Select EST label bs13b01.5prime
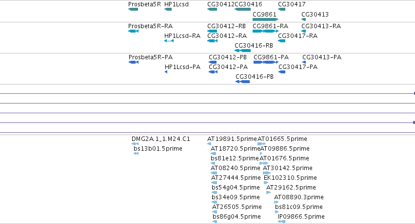 [158, 149]
